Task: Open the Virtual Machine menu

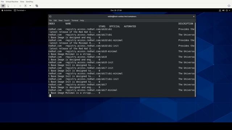Action: (x=12, y=1)
